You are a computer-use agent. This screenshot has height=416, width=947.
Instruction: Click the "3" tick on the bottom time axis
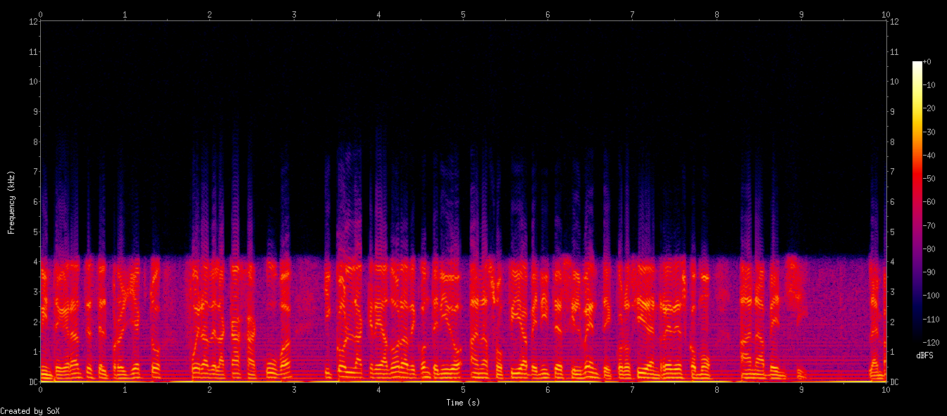coord(294,389)
